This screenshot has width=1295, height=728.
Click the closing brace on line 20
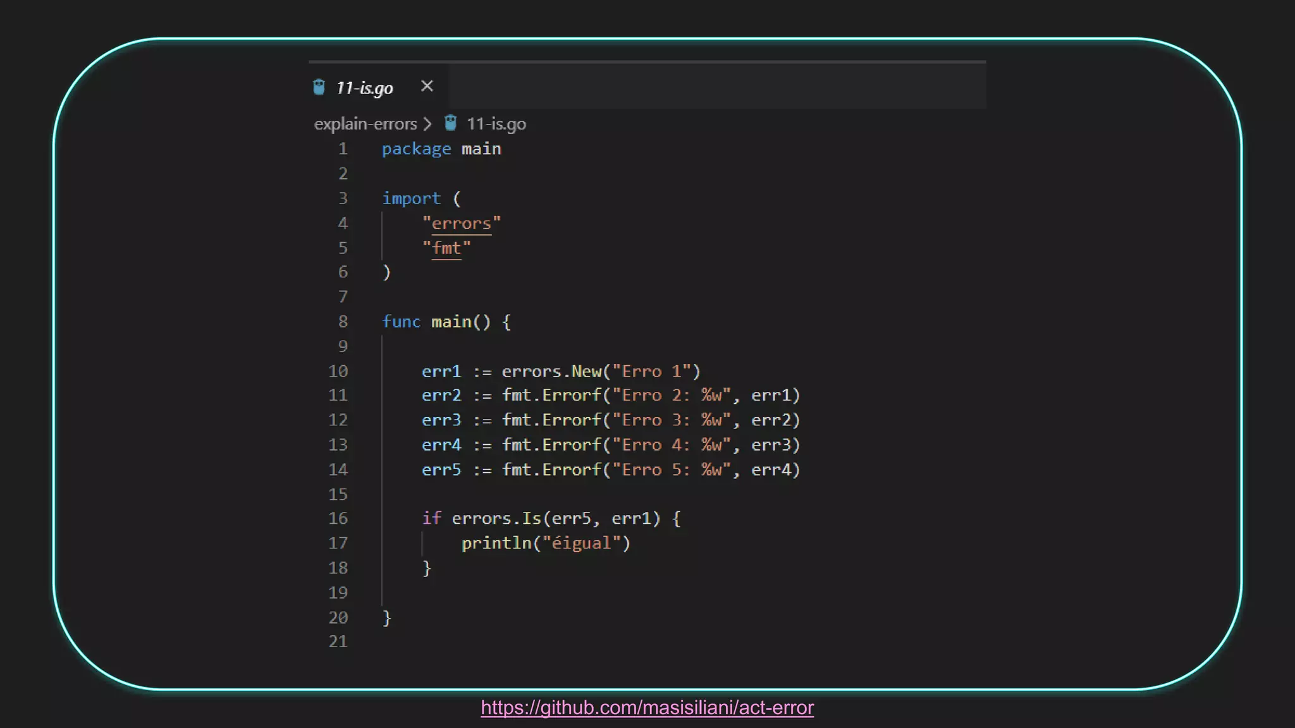(x=387, y=618)
